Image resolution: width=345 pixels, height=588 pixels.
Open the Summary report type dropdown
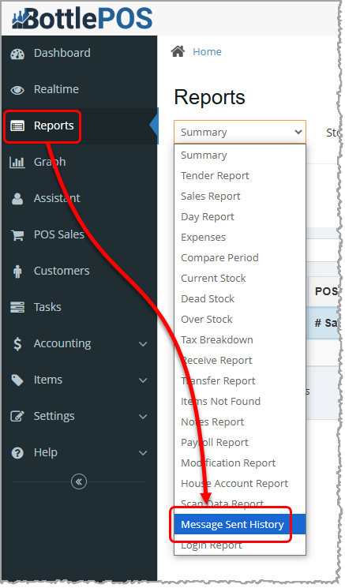[x=240, y=132]
